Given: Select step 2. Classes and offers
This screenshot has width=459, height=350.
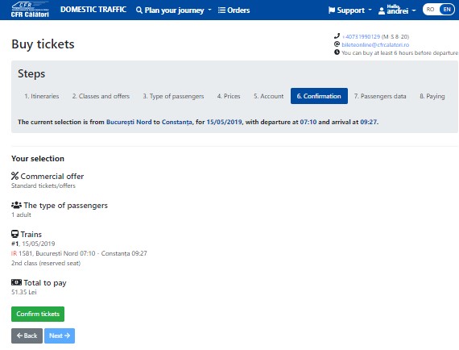Looking at the screenshot, I should coord(101,96).
